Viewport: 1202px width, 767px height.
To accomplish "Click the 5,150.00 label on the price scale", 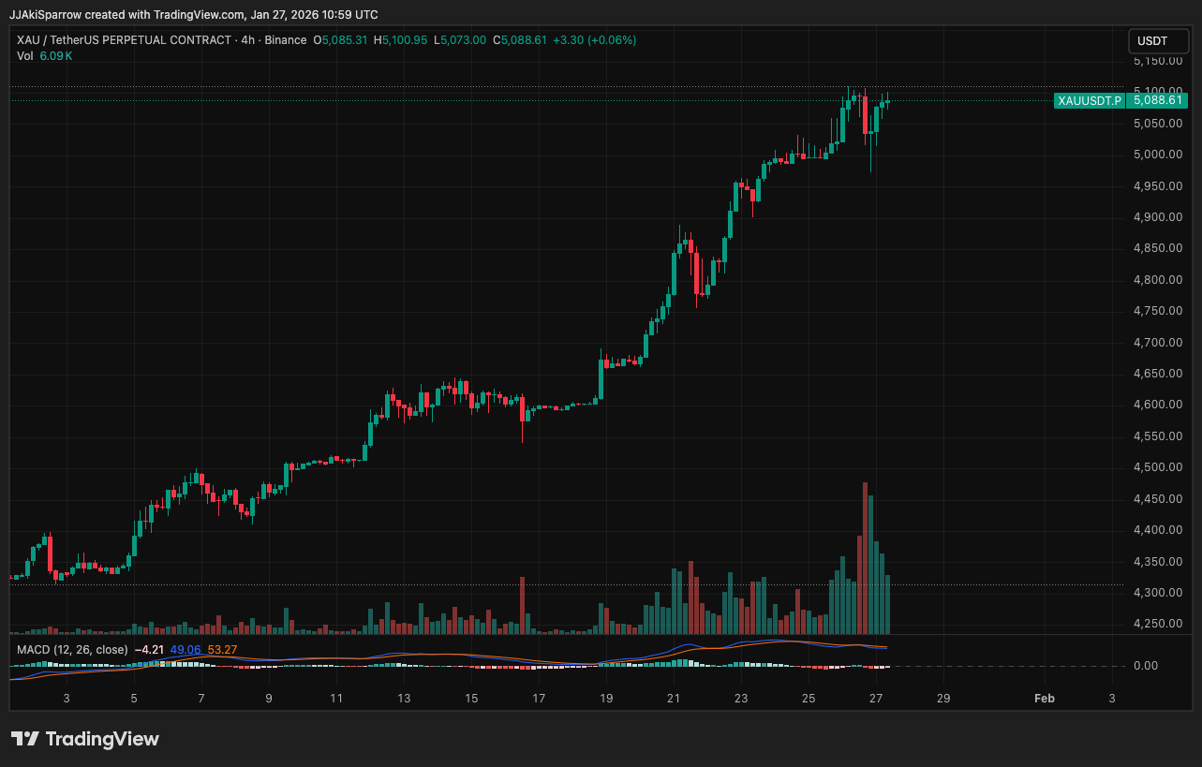I will point(1157,60).
